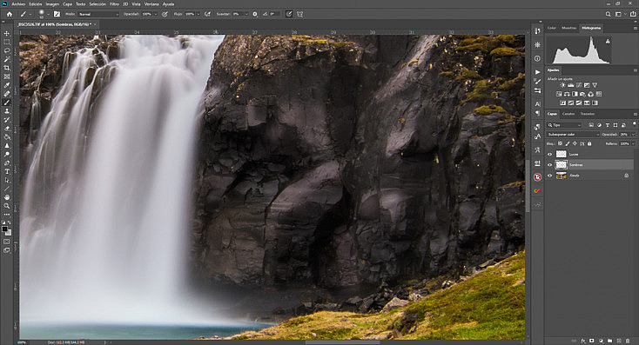This screenshot has height=345, width=639.
Task: Select the Zoom tool
Action: pos(7,206)
